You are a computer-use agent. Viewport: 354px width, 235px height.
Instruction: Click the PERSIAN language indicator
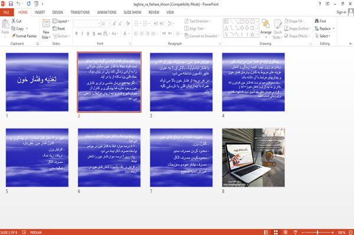click(x=35, y=232)
